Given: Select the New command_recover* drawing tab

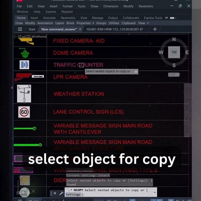Looking at the screenshot, I should click(59, 29).
